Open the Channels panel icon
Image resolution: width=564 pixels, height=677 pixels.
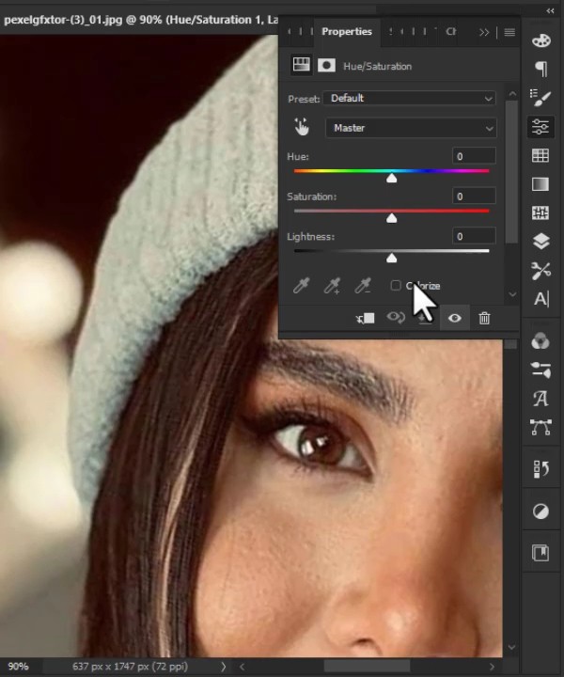tap(540, 341)
